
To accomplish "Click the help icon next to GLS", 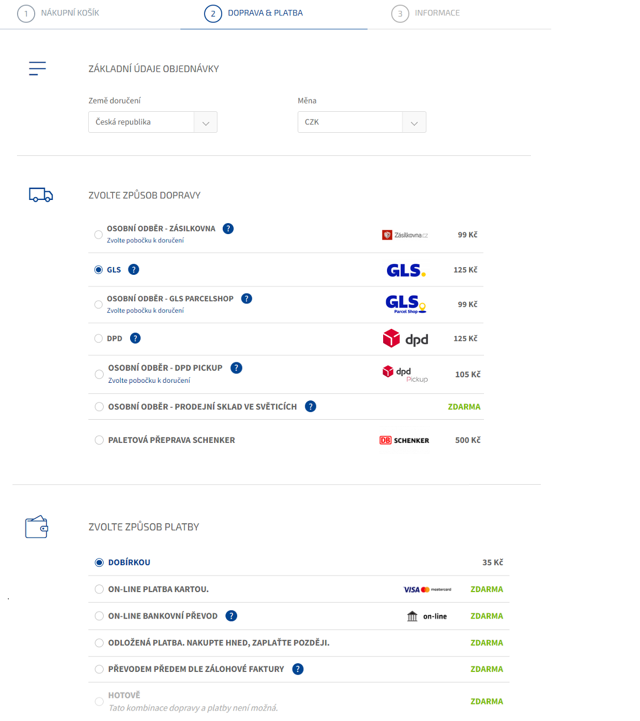I will (x=133, y=269).
